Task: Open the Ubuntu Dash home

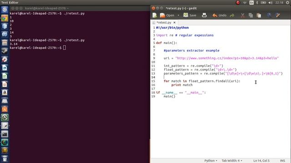Action: [5, 10]
